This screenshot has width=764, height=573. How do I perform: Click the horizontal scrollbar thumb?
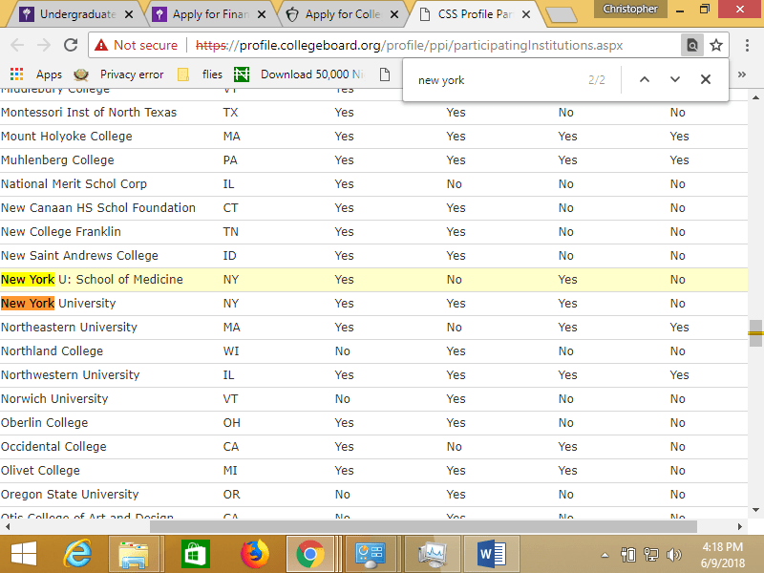point(423,527)
